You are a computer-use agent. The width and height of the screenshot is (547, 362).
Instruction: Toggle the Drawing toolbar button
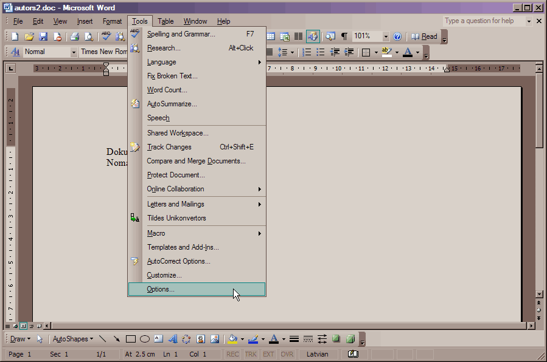click(x=313, y=36)
